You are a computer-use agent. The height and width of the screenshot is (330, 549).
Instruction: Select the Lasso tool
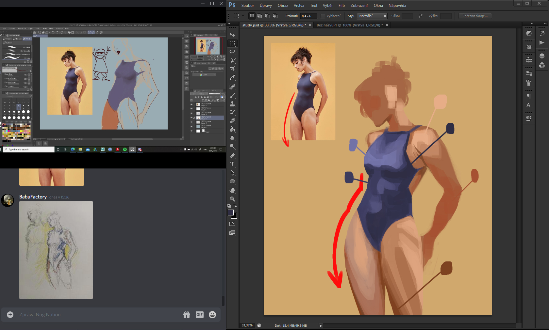click(x=232, y=52)
